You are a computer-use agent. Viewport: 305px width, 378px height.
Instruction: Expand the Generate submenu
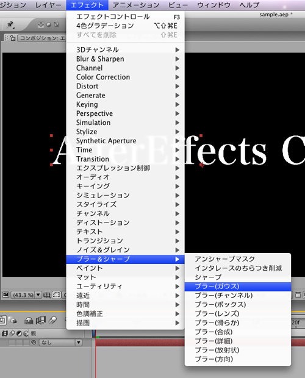tap(126, 95)
